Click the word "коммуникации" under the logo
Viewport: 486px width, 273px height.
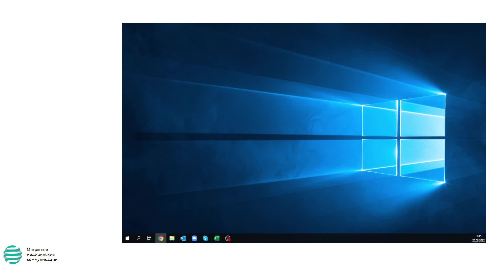coord(42,260)
